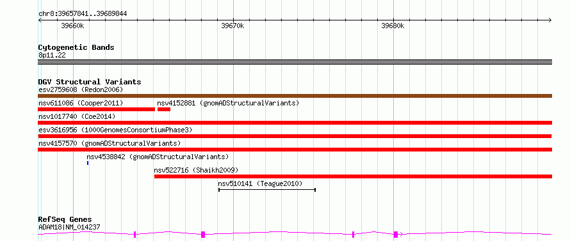
Task: Open the ADAM18|NM_014237 gene label
Action: click(x=69, y=228)
